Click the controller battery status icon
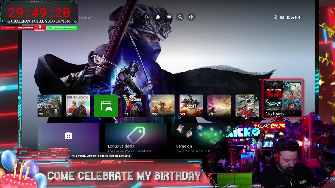 282,17
